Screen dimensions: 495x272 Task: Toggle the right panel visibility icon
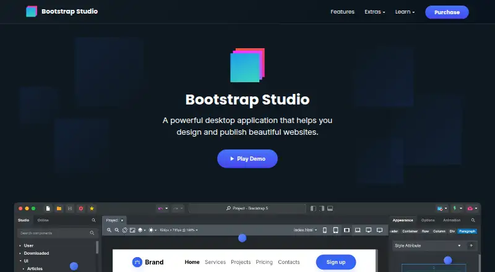tap(322, 208)
